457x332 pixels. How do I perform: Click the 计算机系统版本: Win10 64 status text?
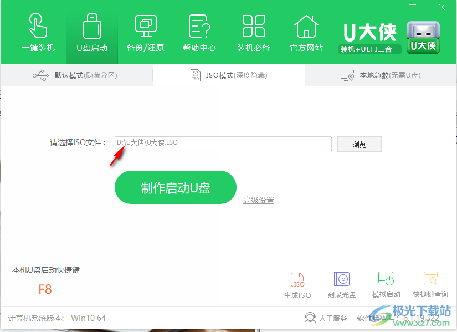[x=57, y=318]
